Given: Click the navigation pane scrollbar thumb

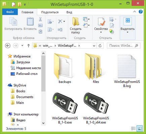Looking at the screenshot, I should pos(43,74).
